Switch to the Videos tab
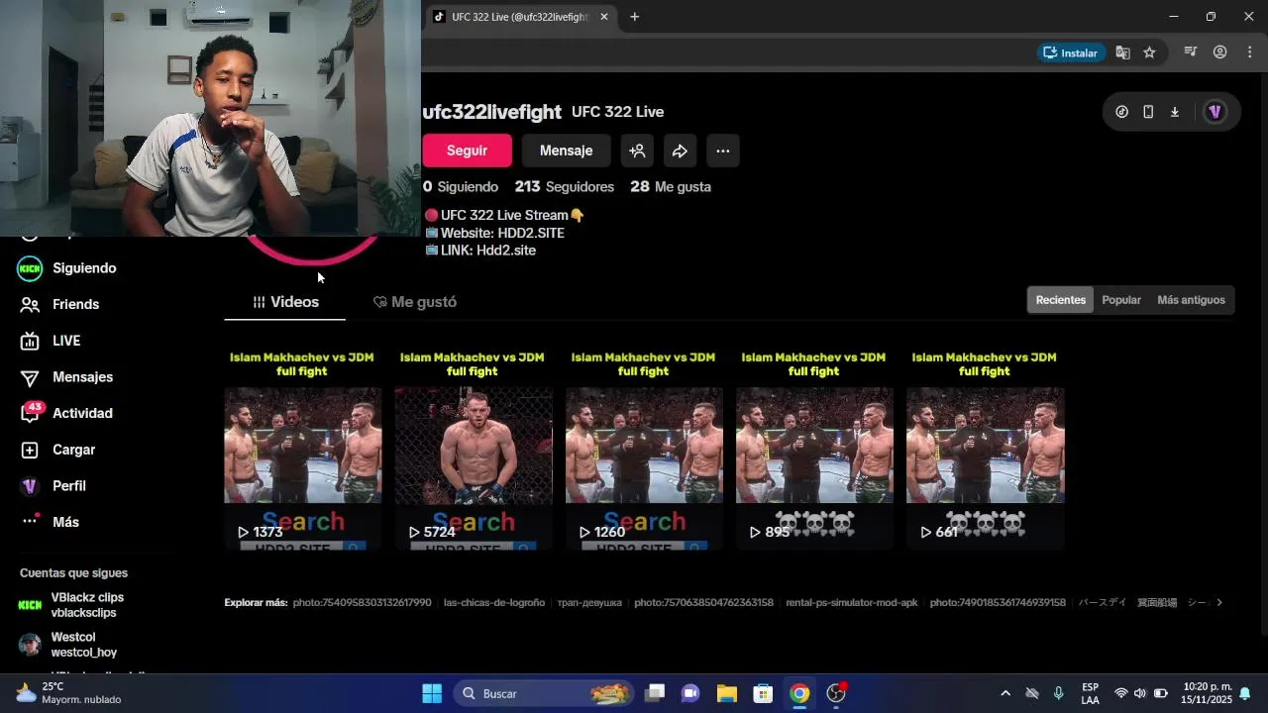Image resolution: width=1268 pixels, height=713 pixels. click(x=285, y=302)
